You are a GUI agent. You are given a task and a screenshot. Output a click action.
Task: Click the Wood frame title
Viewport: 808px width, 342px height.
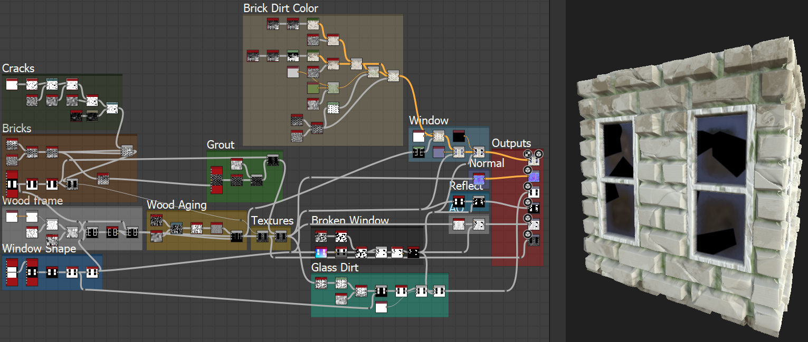point(33,201)
